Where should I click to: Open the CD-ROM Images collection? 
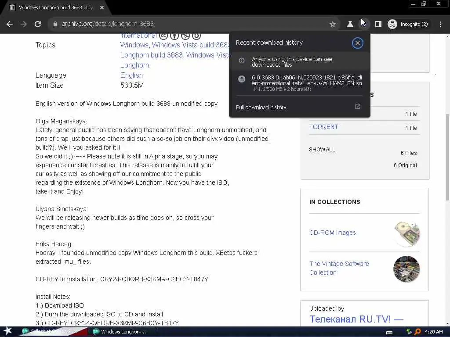coord(333,233)
